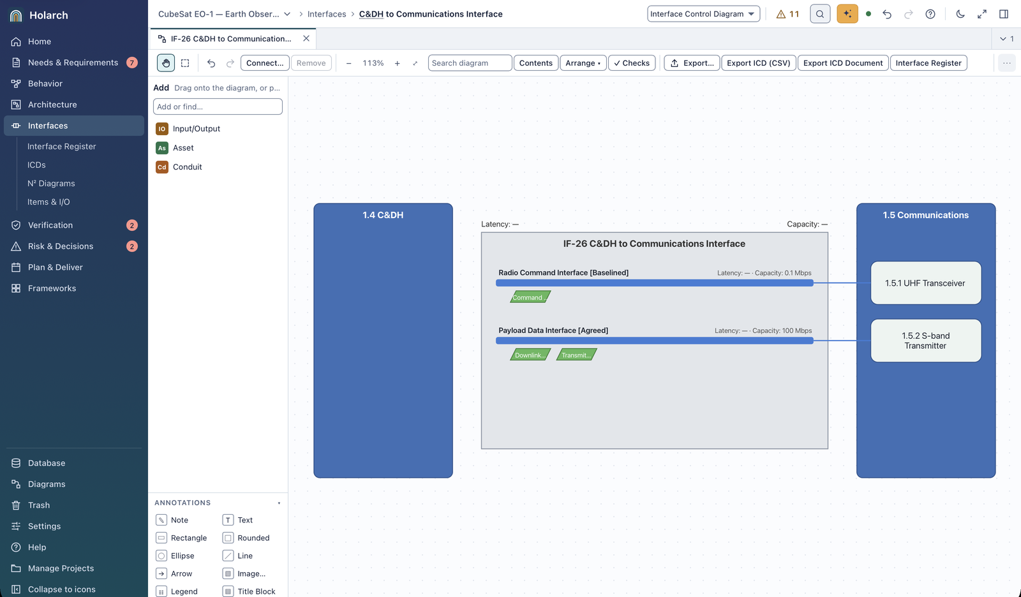Open N² Diagrams subitem
The width and height of the screenshot is (1021, 597).
pos(51,183)
